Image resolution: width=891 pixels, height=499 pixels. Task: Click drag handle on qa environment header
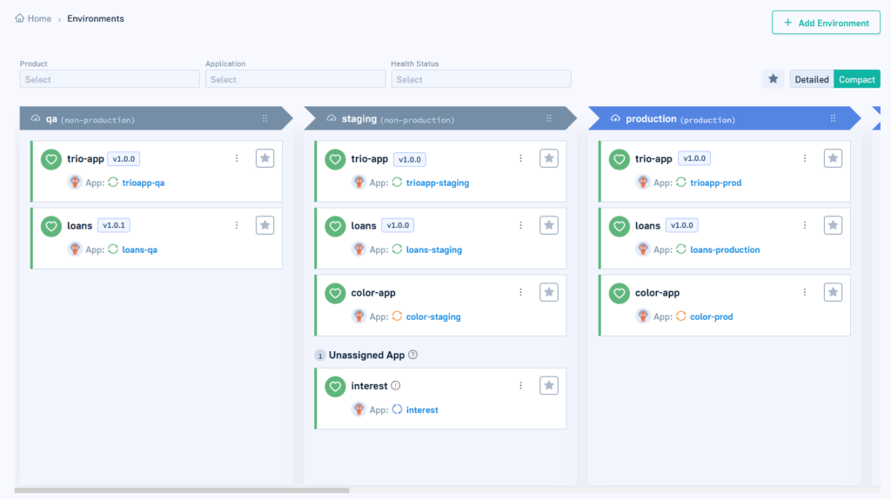pyautogui.click(x=265, y=119)
